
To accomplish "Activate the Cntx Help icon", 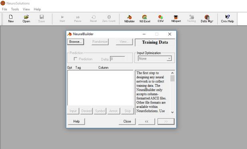I will tap(227, 19).
